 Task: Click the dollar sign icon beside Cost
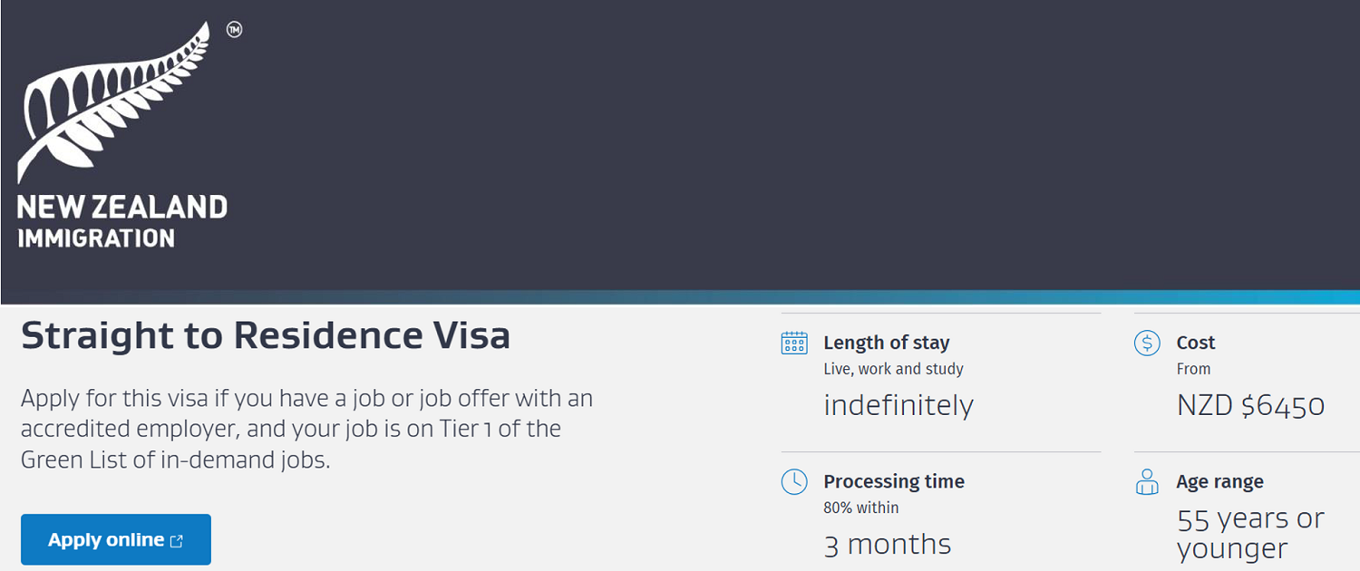click(1147, 343)
